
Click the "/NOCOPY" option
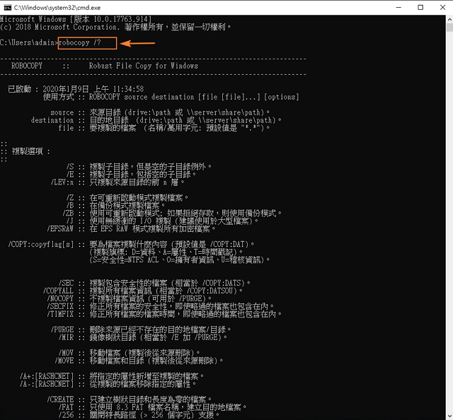pyautogui.click(x=60, y=299)
